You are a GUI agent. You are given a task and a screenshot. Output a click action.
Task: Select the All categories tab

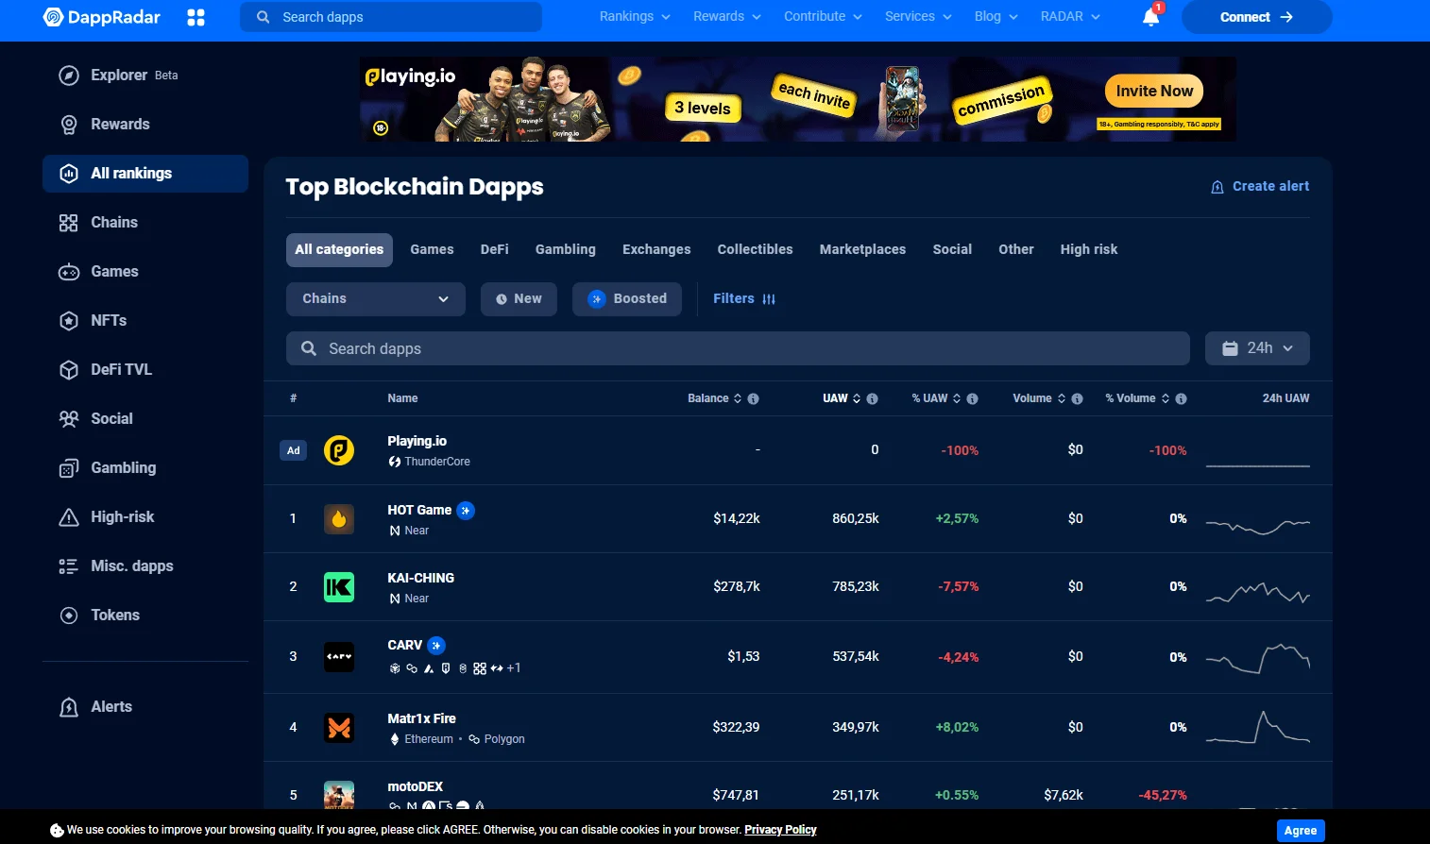[x=339, y=250]
